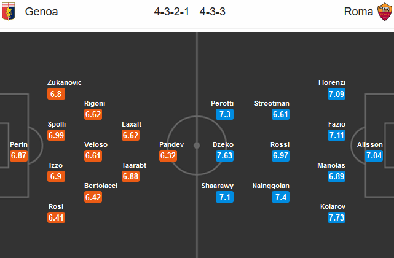Click Kolarov's 7.73 rating badge
This screenshot has height=258, width=394.
pos(337,217)
